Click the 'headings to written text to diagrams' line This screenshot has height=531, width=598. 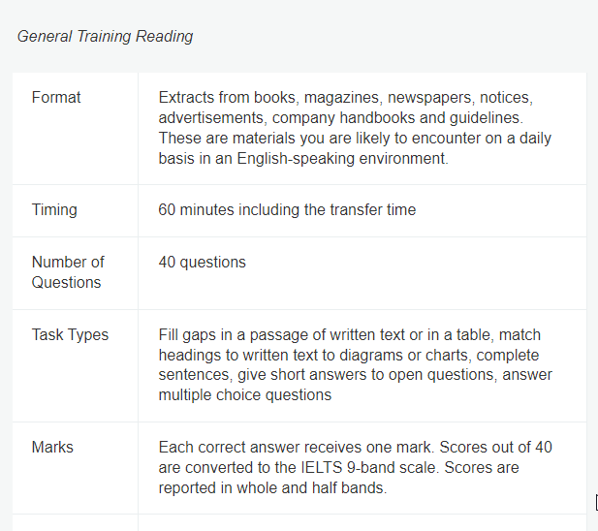pos(349,356)
